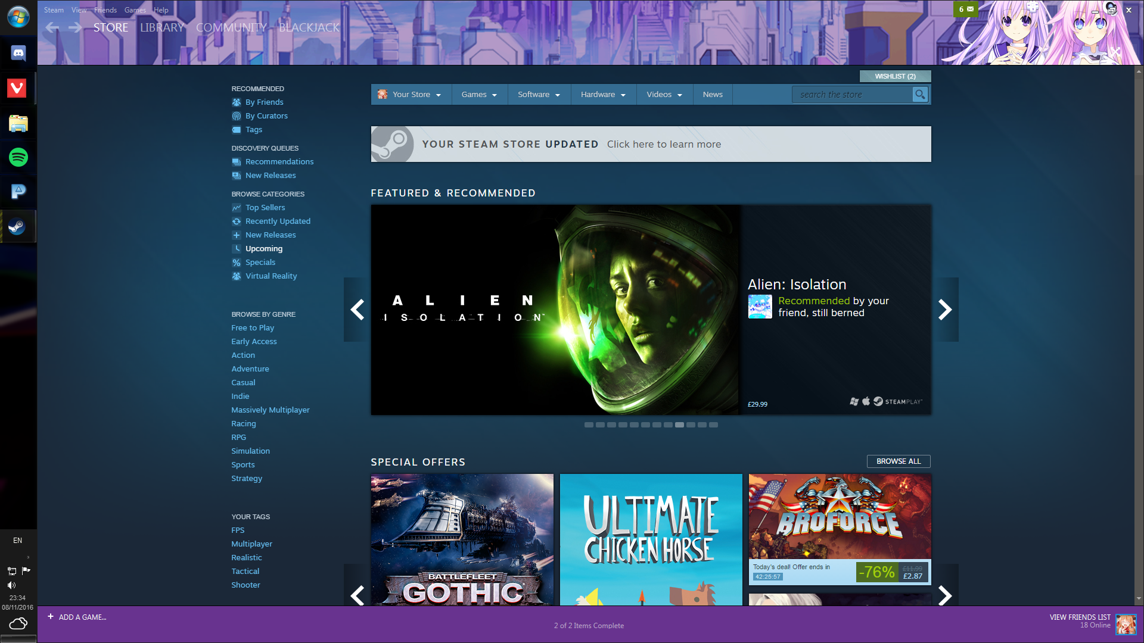The width and height of the screenshot is (1144, 643).
Task: Click the Virtual Reality icon
Action: (x=237, y=276)
